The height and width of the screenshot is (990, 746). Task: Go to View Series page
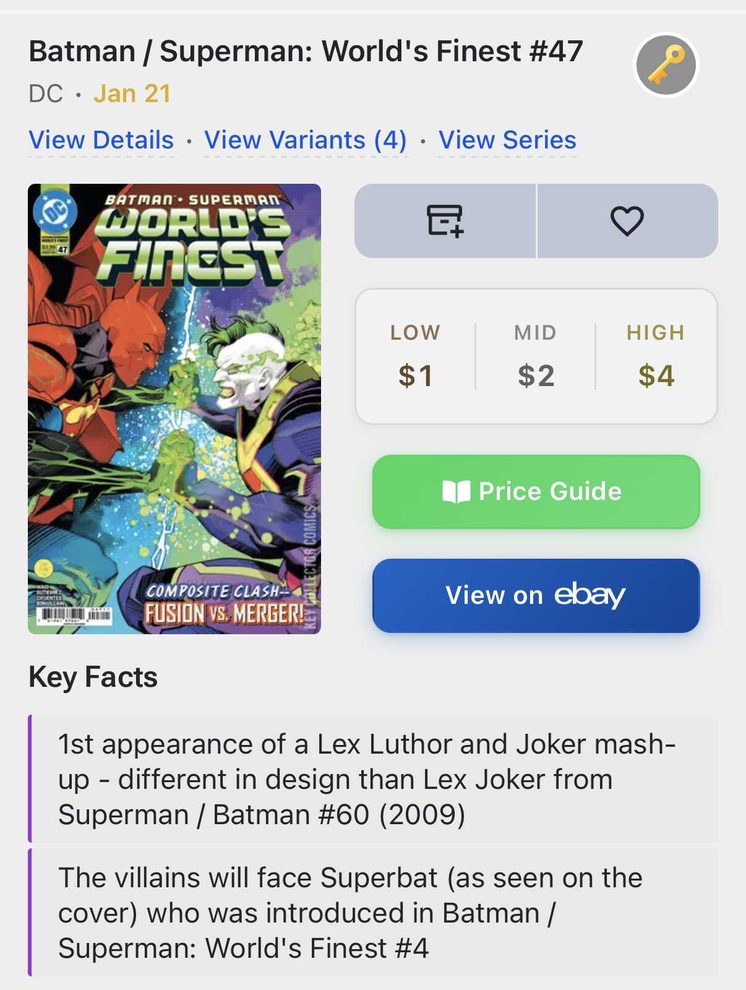507,140
